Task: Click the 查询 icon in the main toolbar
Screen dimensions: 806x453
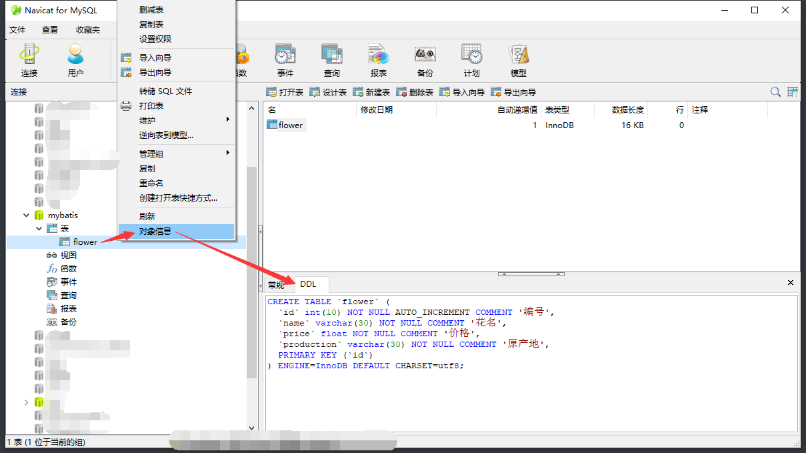Action: point(332,61)
